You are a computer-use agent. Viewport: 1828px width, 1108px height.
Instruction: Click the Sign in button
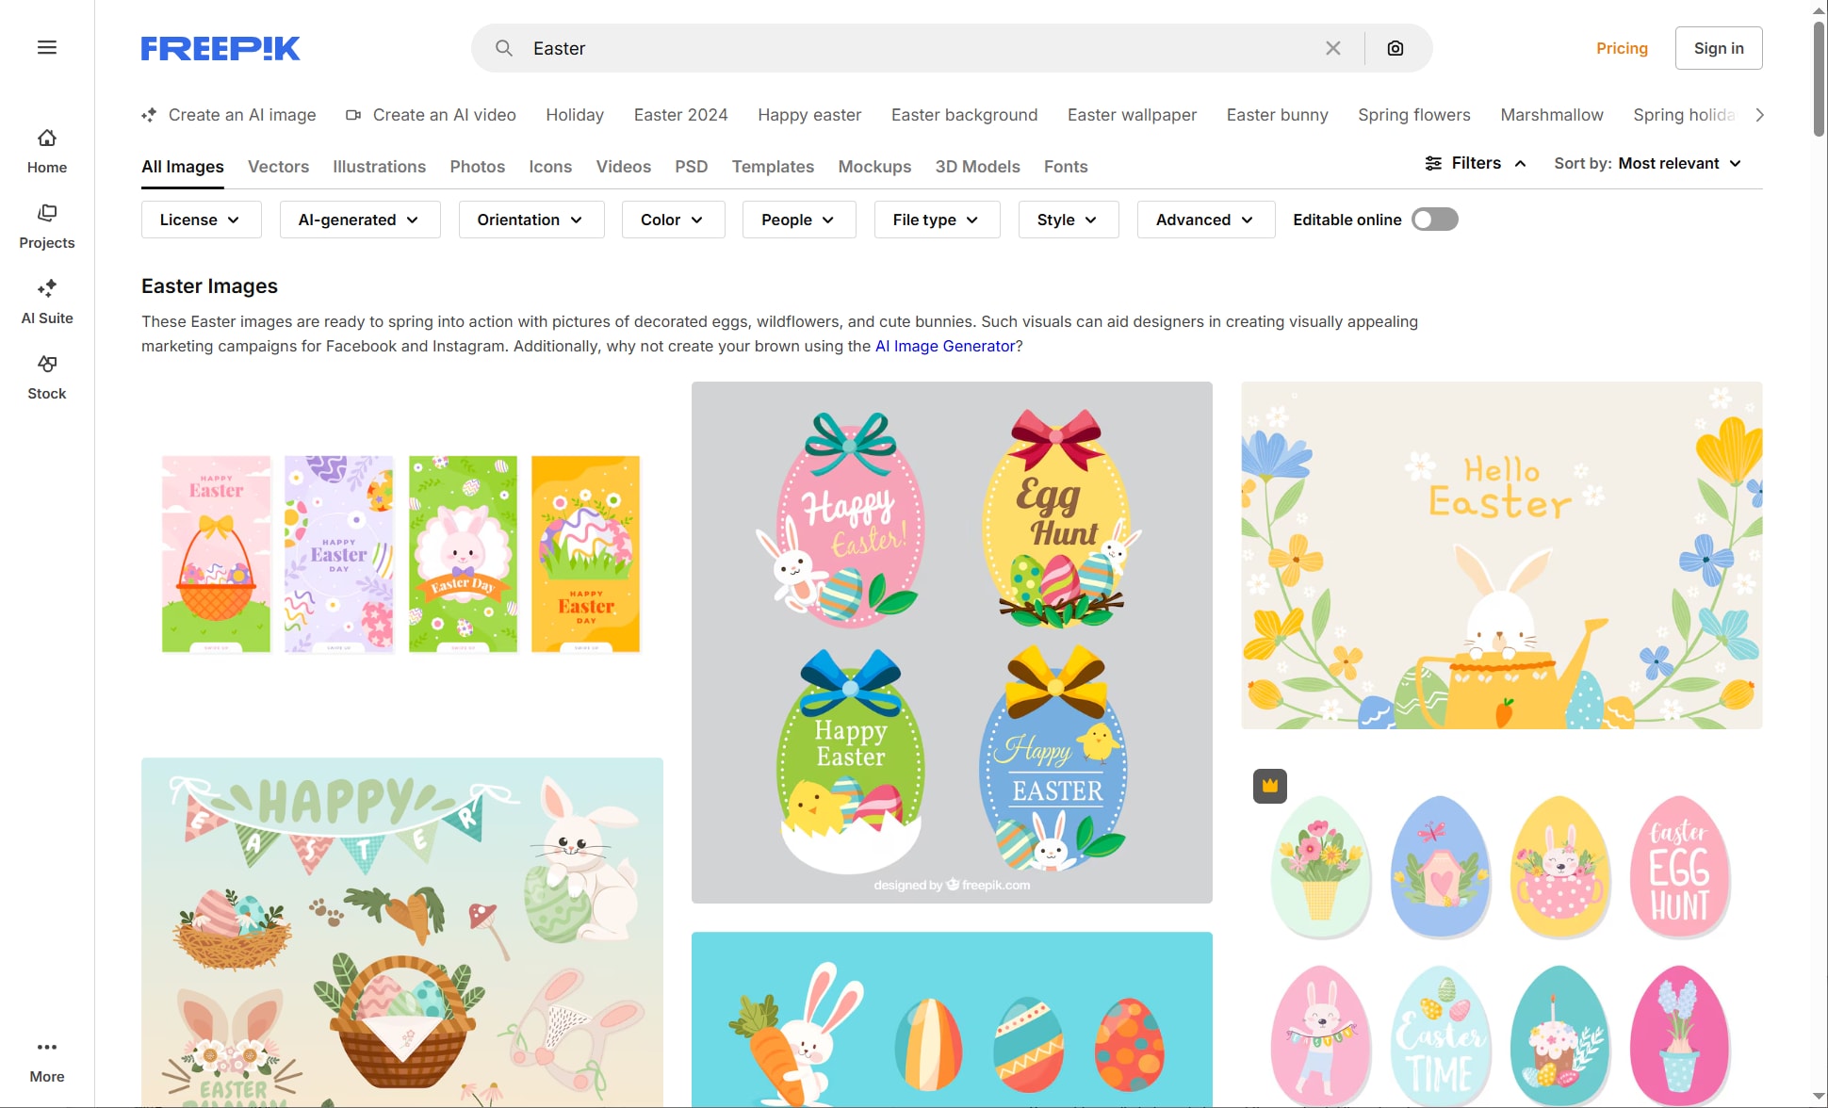[1718, 48]
